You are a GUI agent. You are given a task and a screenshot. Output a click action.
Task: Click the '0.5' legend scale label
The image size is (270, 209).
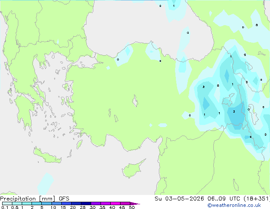[15, 207]
